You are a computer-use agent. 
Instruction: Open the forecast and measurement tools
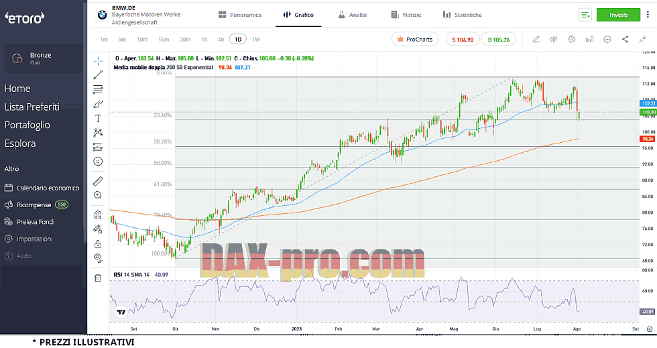98,147
